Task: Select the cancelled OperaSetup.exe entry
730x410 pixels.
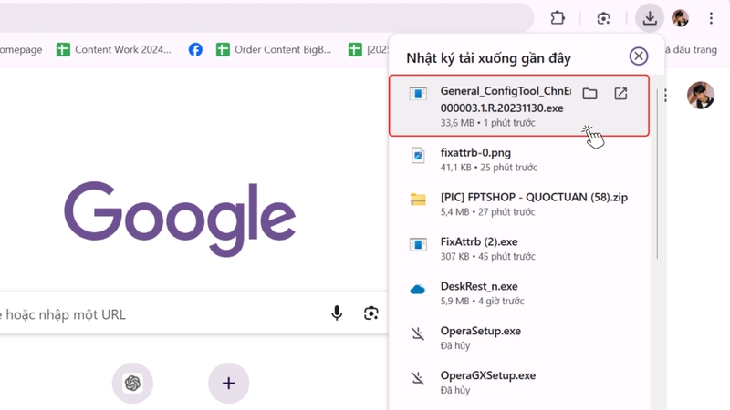Action: click(x=519, y=337)
